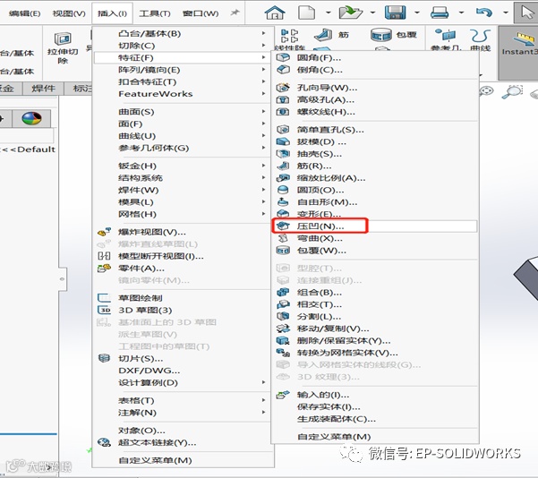Choose 拔模(D) draft feature

pos(375,141)
